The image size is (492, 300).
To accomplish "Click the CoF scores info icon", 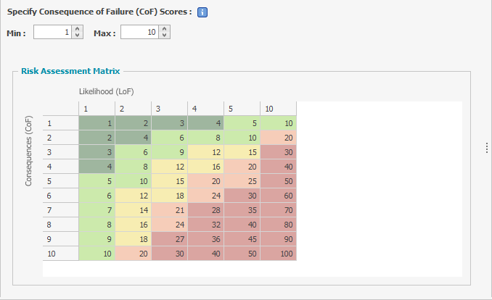I will pyautogui.click(x=202, y=12).
